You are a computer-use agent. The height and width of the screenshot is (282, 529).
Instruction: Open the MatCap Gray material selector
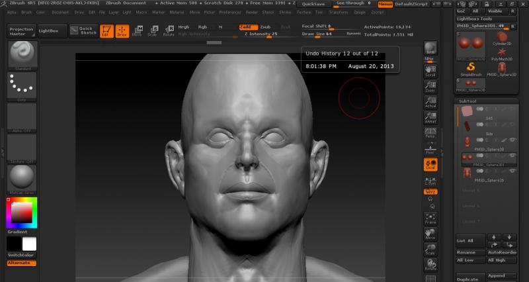tap(22, 180)
